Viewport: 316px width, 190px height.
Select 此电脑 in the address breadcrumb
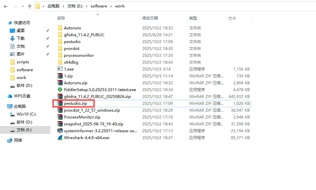[53, 6]
